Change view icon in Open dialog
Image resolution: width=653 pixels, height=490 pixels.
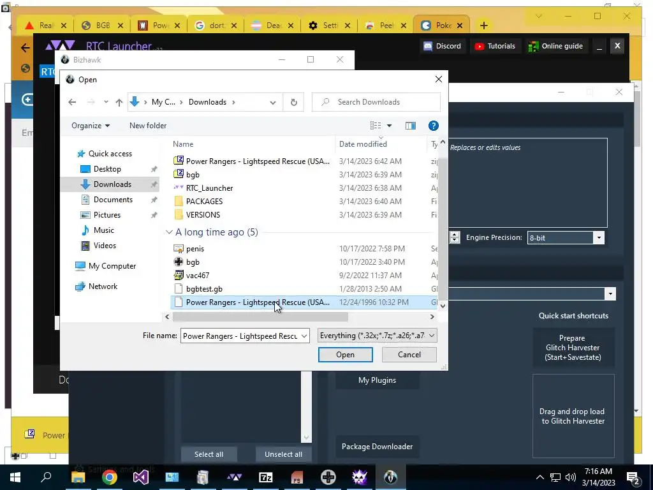tap(375, 126)
